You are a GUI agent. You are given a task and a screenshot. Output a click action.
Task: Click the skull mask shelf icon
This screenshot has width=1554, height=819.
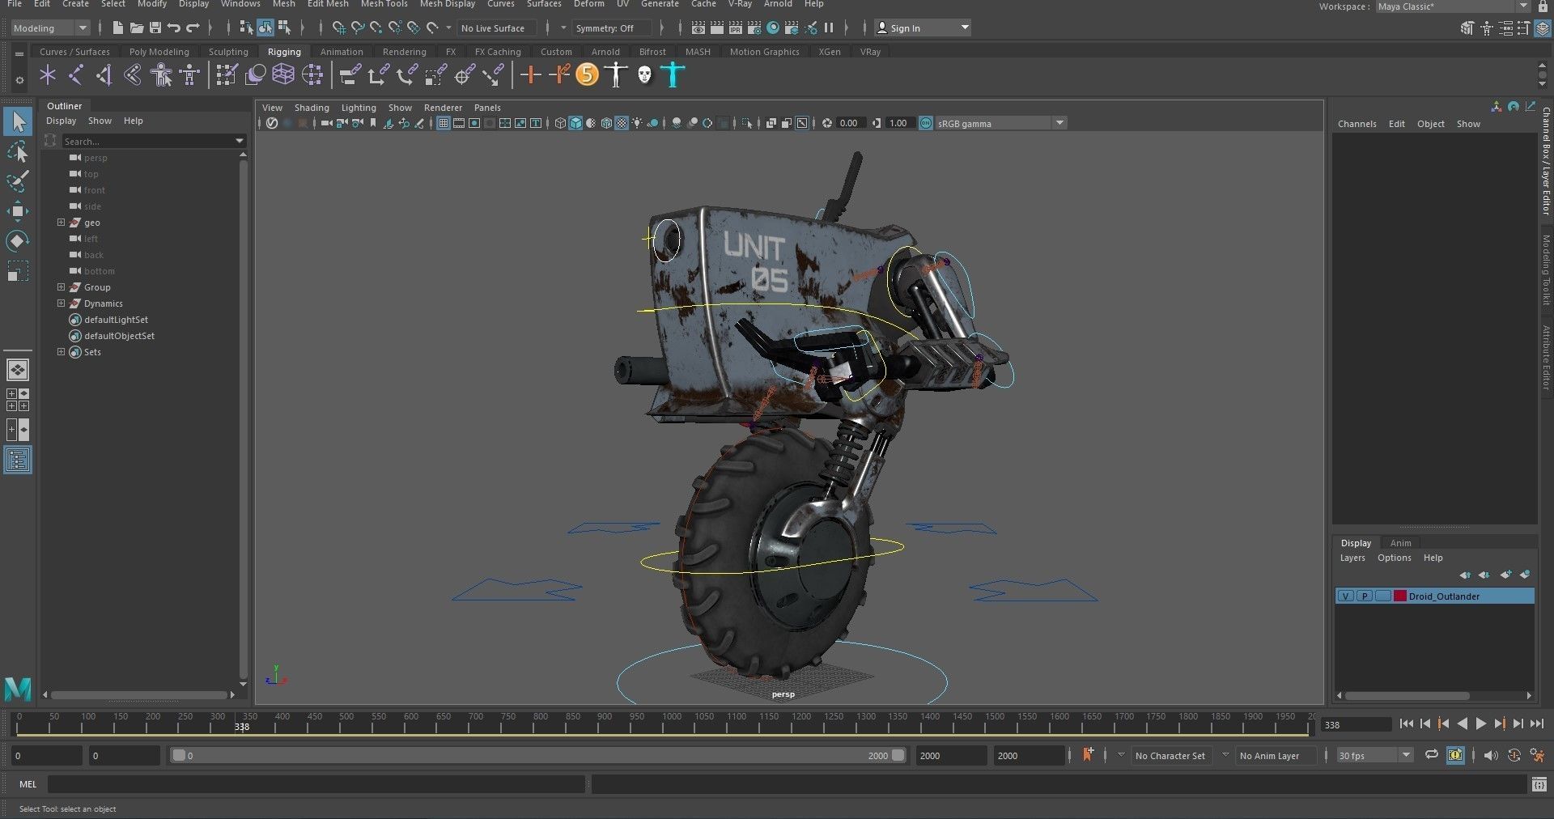coord(644,75)
